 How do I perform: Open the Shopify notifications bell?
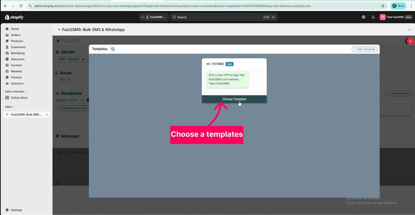coord(373,17)
